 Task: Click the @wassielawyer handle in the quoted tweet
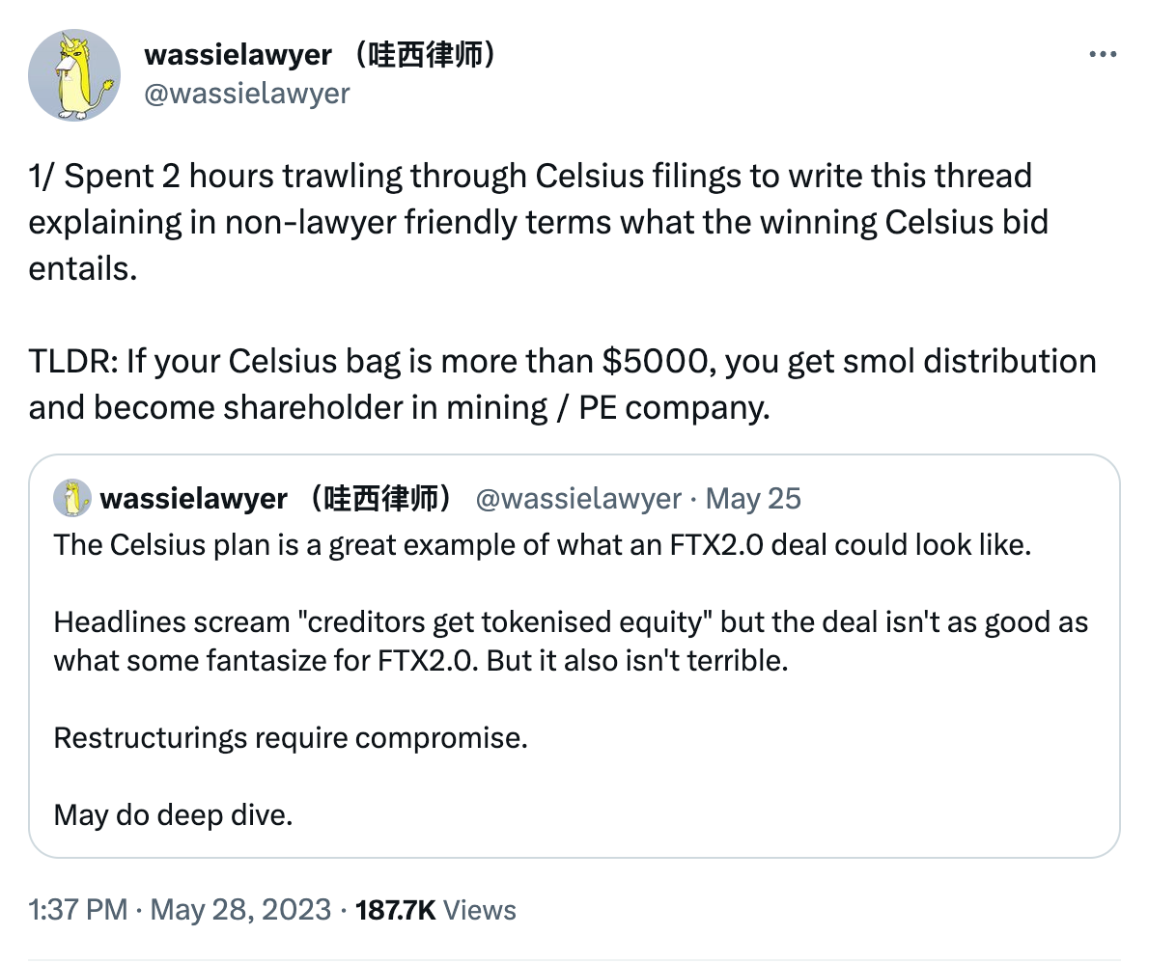tap(578, 498)
